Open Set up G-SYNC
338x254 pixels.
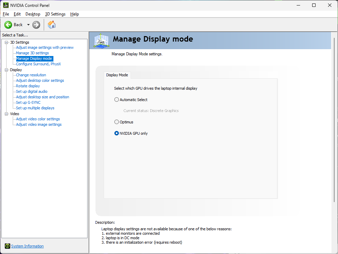click(x=28, y=102)
